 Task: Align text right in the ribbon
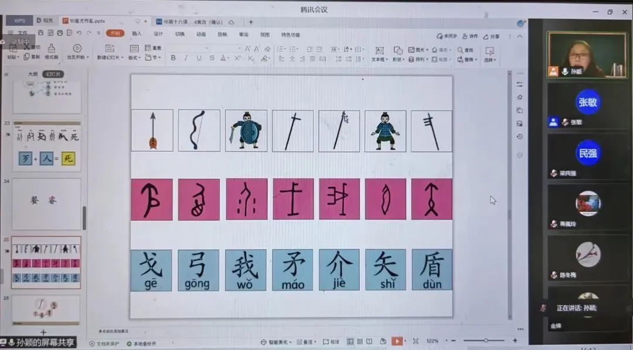click(x=302, y=59)
